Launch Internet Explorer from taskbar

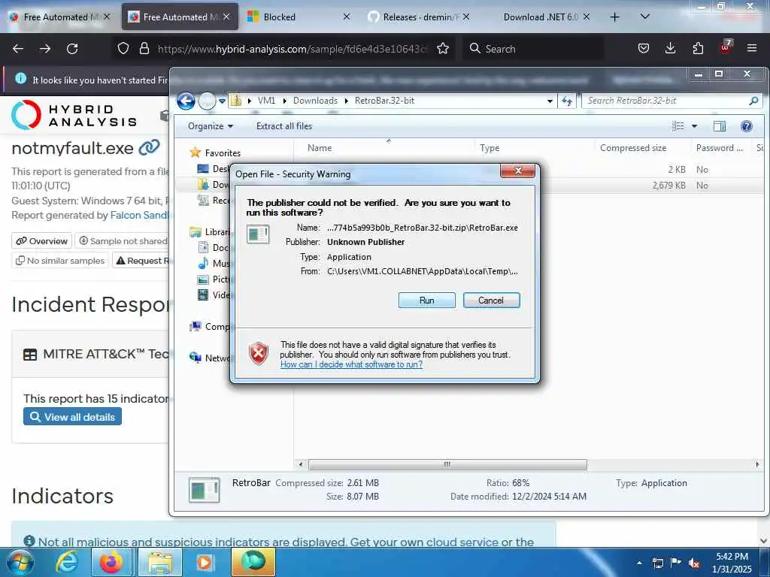[x=67, y=562]
